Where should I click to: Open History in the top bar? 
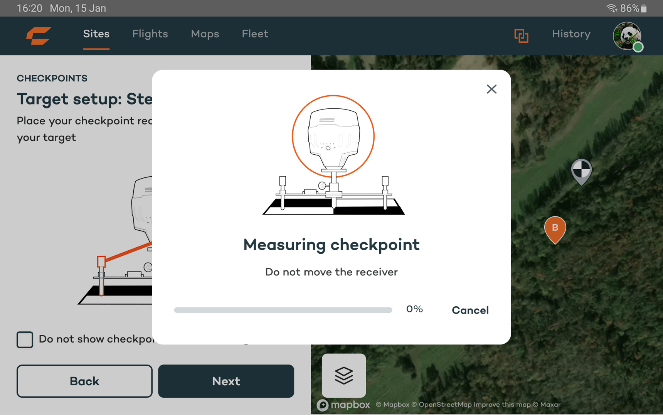click(x=571, y=34)
